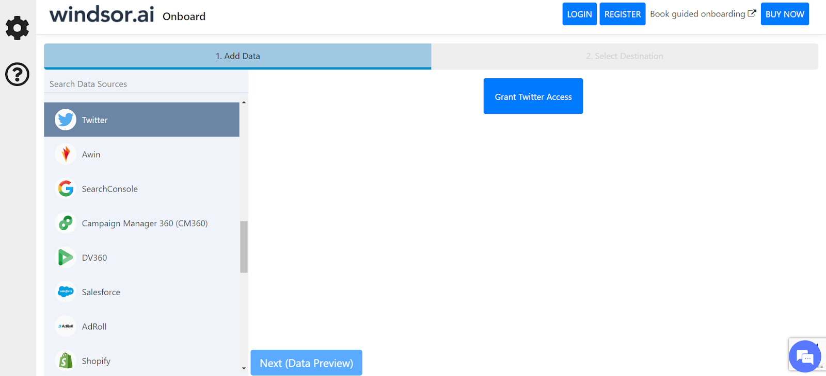Click the Google SearchConsole icon
The width and height of the screenshot is (826, 376).
tap(66, 189)
